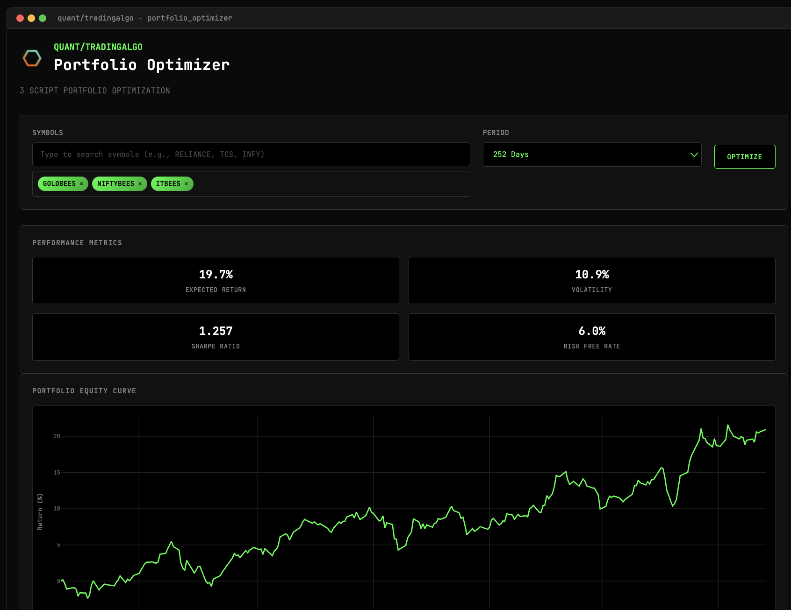Click the Portfolio Optimizer heading
Viewport: 791px width, 610px height.
point(142,65)
